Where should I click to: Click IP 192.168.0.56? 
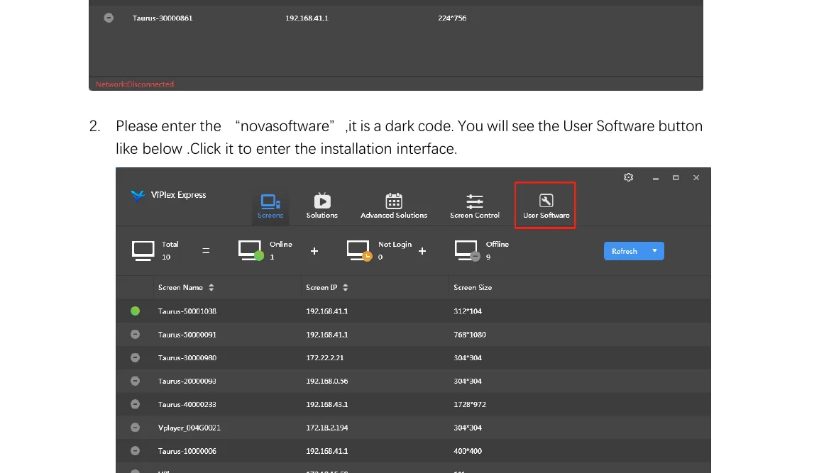327,381
